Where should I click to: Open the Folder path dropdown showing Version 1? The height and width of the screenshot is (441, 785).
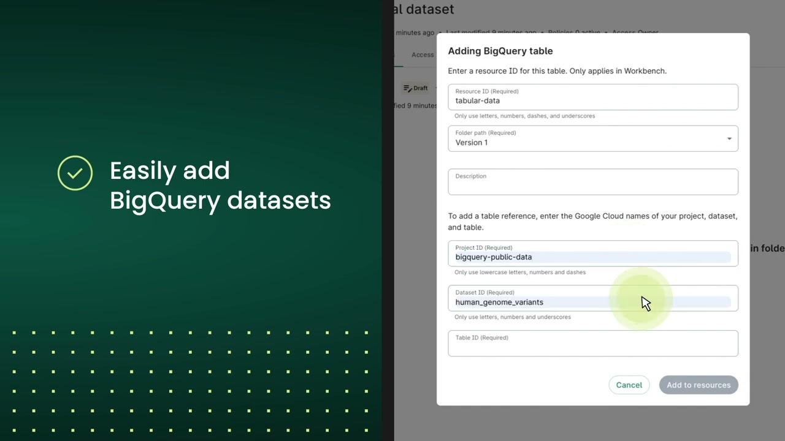pyautogui.click(x=593, y=139)
